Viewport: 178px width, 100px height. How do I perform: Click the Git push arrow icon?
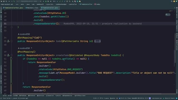pyautogui.click(x=62, y=1)
